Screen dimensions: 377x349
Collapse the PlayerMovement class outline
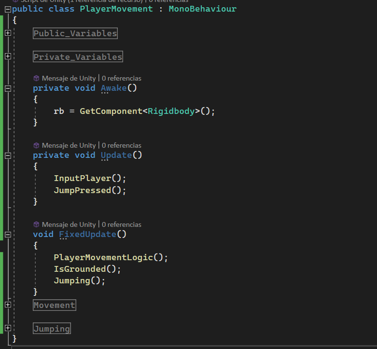click(x=8, y=9)
